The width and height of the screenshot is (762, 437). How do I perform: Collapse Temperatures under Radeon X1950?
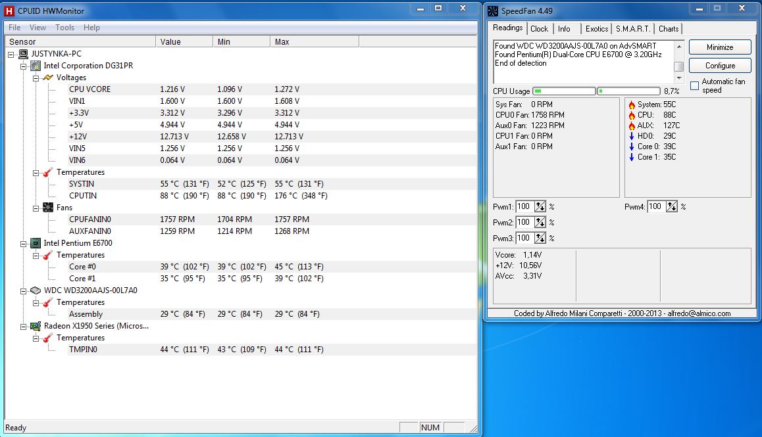[x=36, y=338]
